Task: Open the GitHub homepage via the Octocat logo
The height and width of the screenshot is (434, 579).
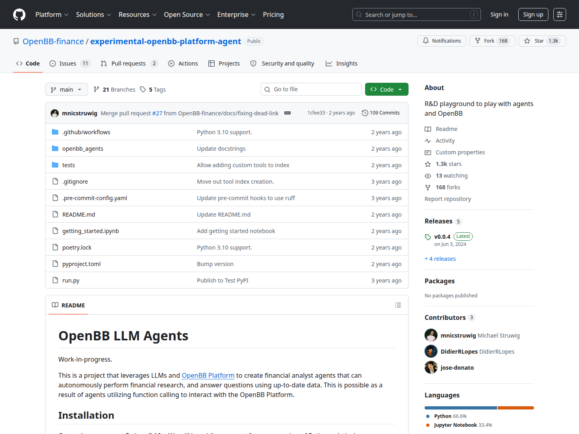Action: pos(19,14)
